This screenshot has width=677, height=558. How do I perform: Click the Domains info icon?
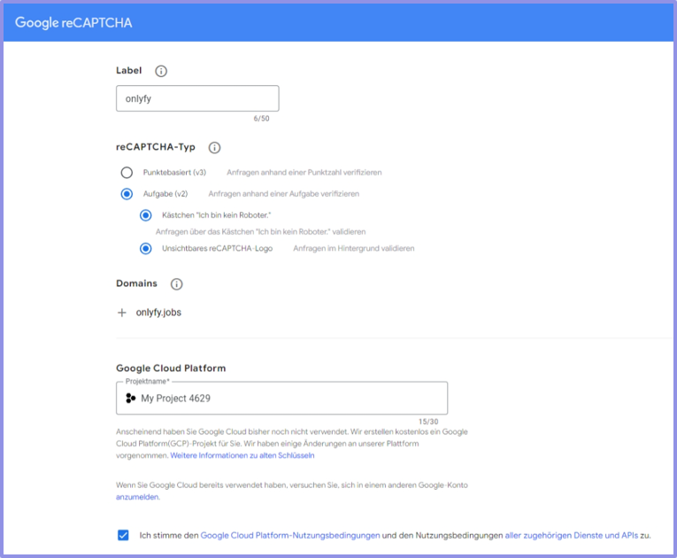tap(177, 284)
